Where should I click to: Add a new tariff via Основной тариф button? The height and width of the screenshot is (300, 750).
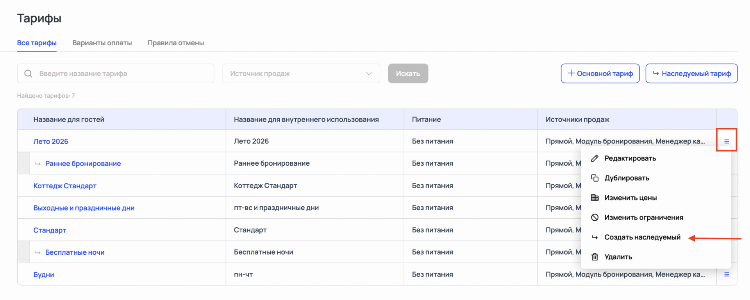tap(600, 73)
